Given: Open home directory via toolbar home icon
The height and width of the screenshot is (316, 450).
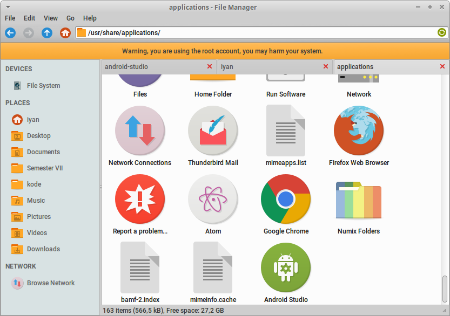Looking at the screenshot, I should pyautogui.click(x=65, y=33).
